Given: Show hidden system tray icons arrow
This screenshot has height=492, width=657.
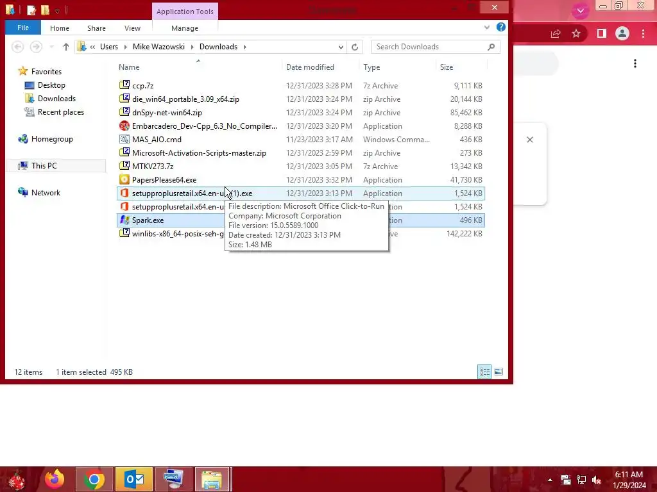Looking at the screenshot, I should pos(550,480).
